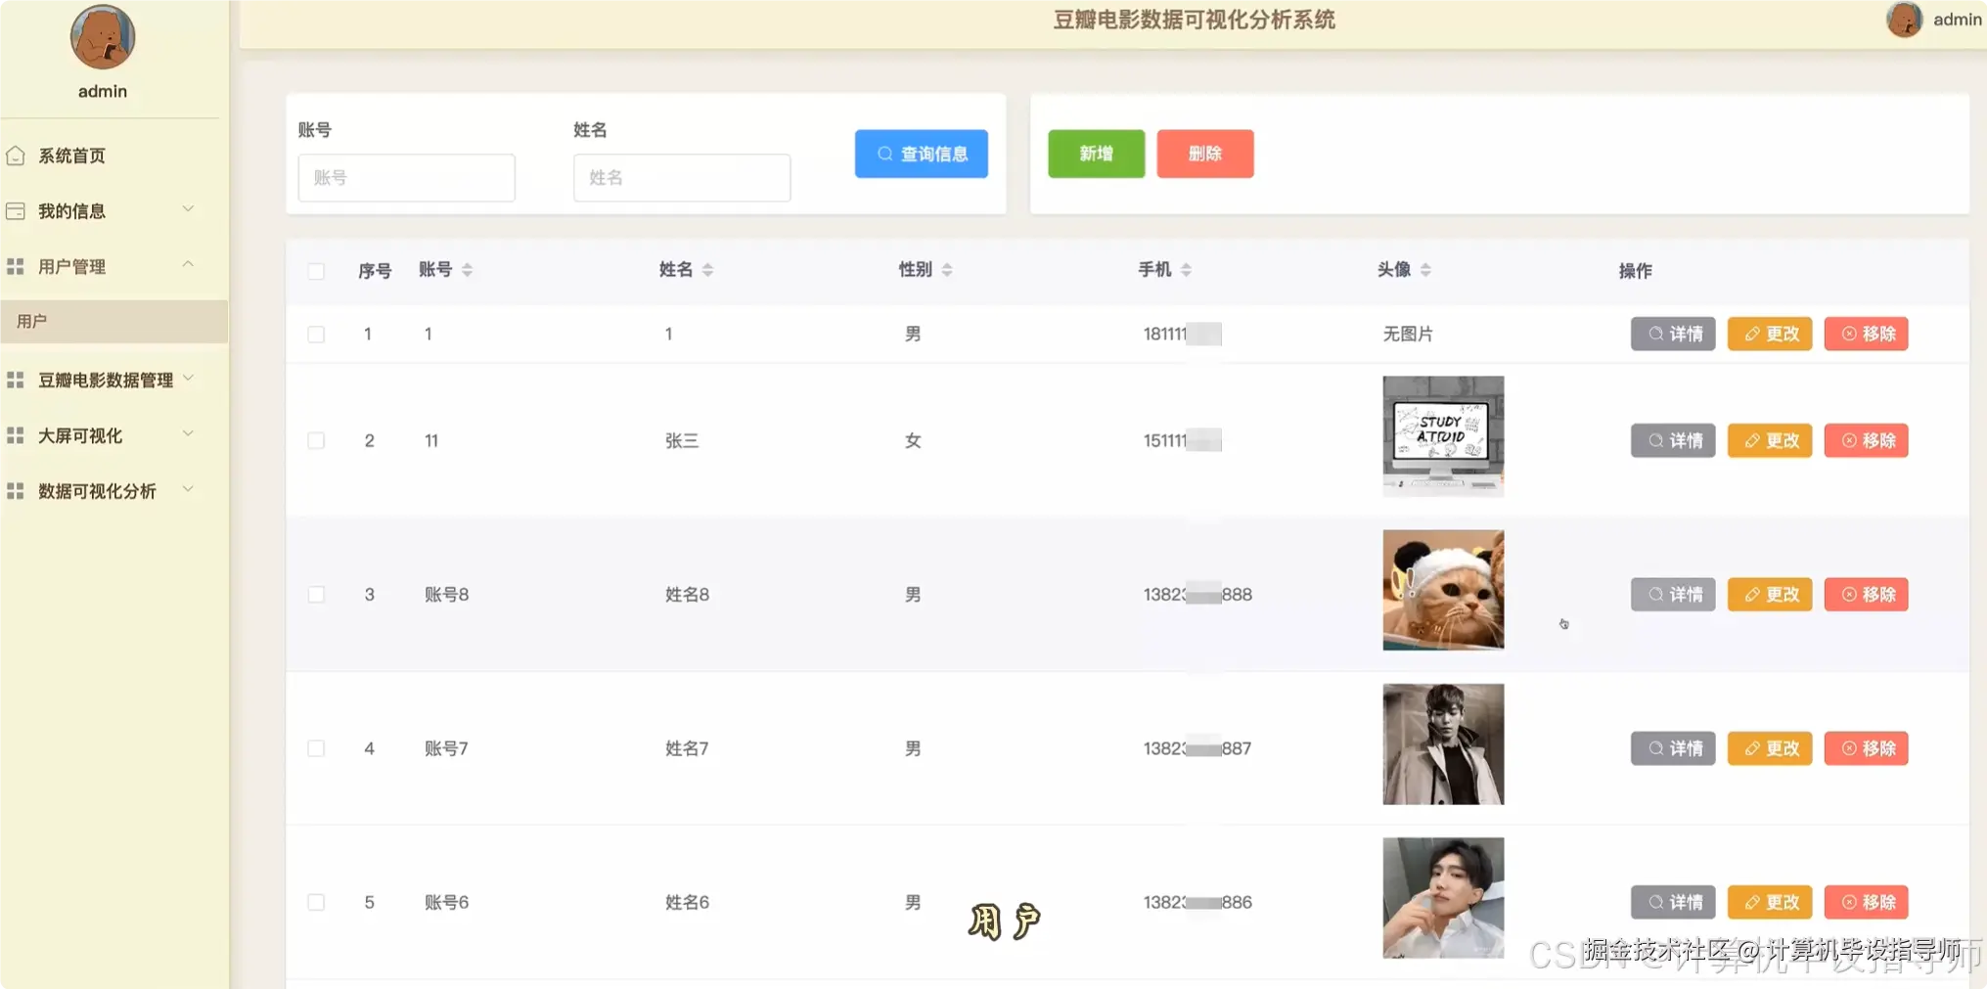Click 更改 edit button on 张三 row
Screen dimensions: 1987x989
[1769, 440]
